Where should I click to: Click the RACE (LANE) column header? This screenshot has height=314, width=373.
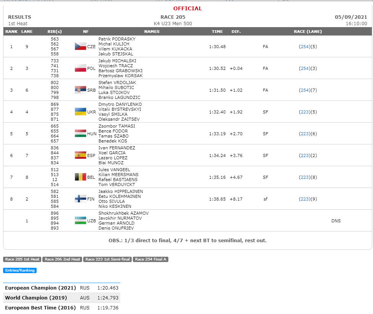point(308,31)
